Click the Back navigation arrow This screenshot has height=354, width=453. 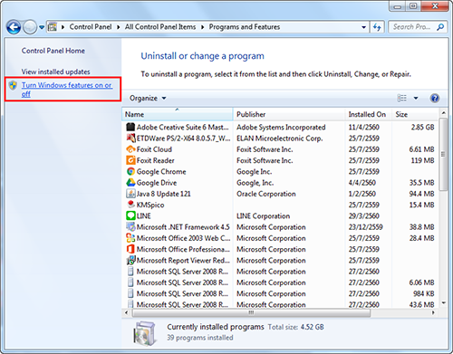point(14,27)
